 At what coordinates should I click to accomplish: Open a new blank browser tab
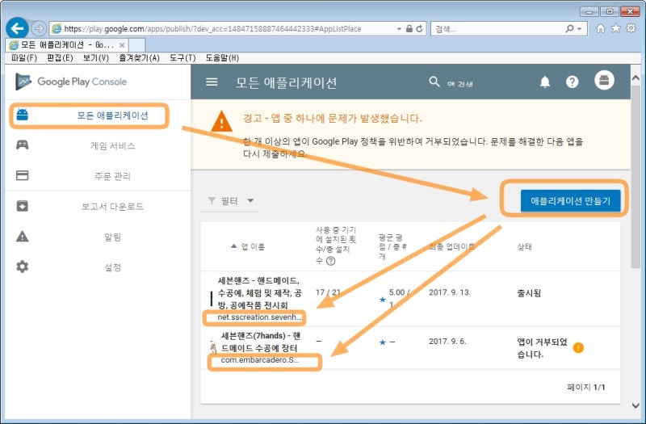click(136, 45)
